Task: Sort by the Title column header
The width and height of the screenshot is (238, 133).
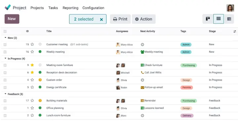Action: click(49, 31)
